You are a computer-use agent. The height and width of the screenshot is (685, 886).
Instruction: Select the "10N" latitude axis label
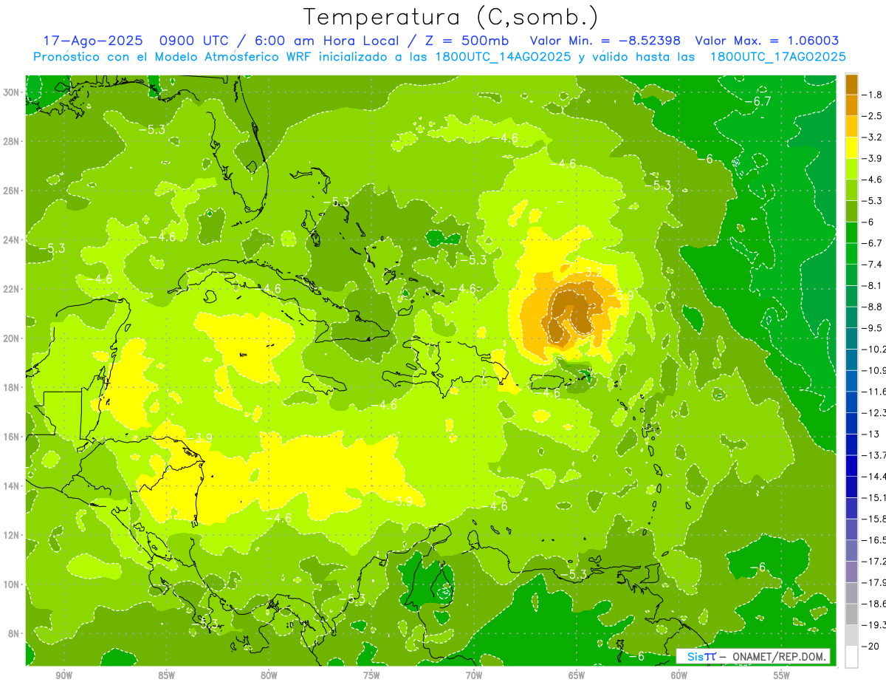(x=11, y=585)
